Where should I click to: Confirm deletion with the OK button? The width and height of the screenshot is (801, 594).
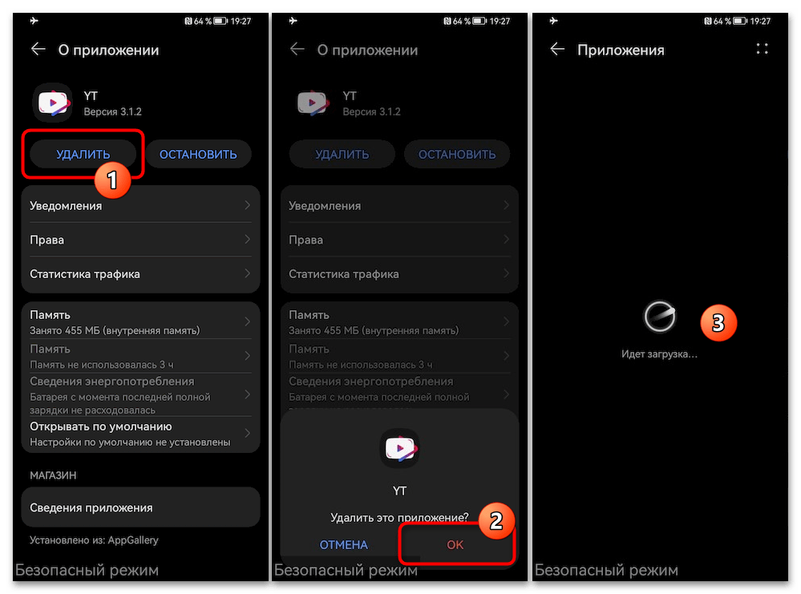[x=455, y=544]
